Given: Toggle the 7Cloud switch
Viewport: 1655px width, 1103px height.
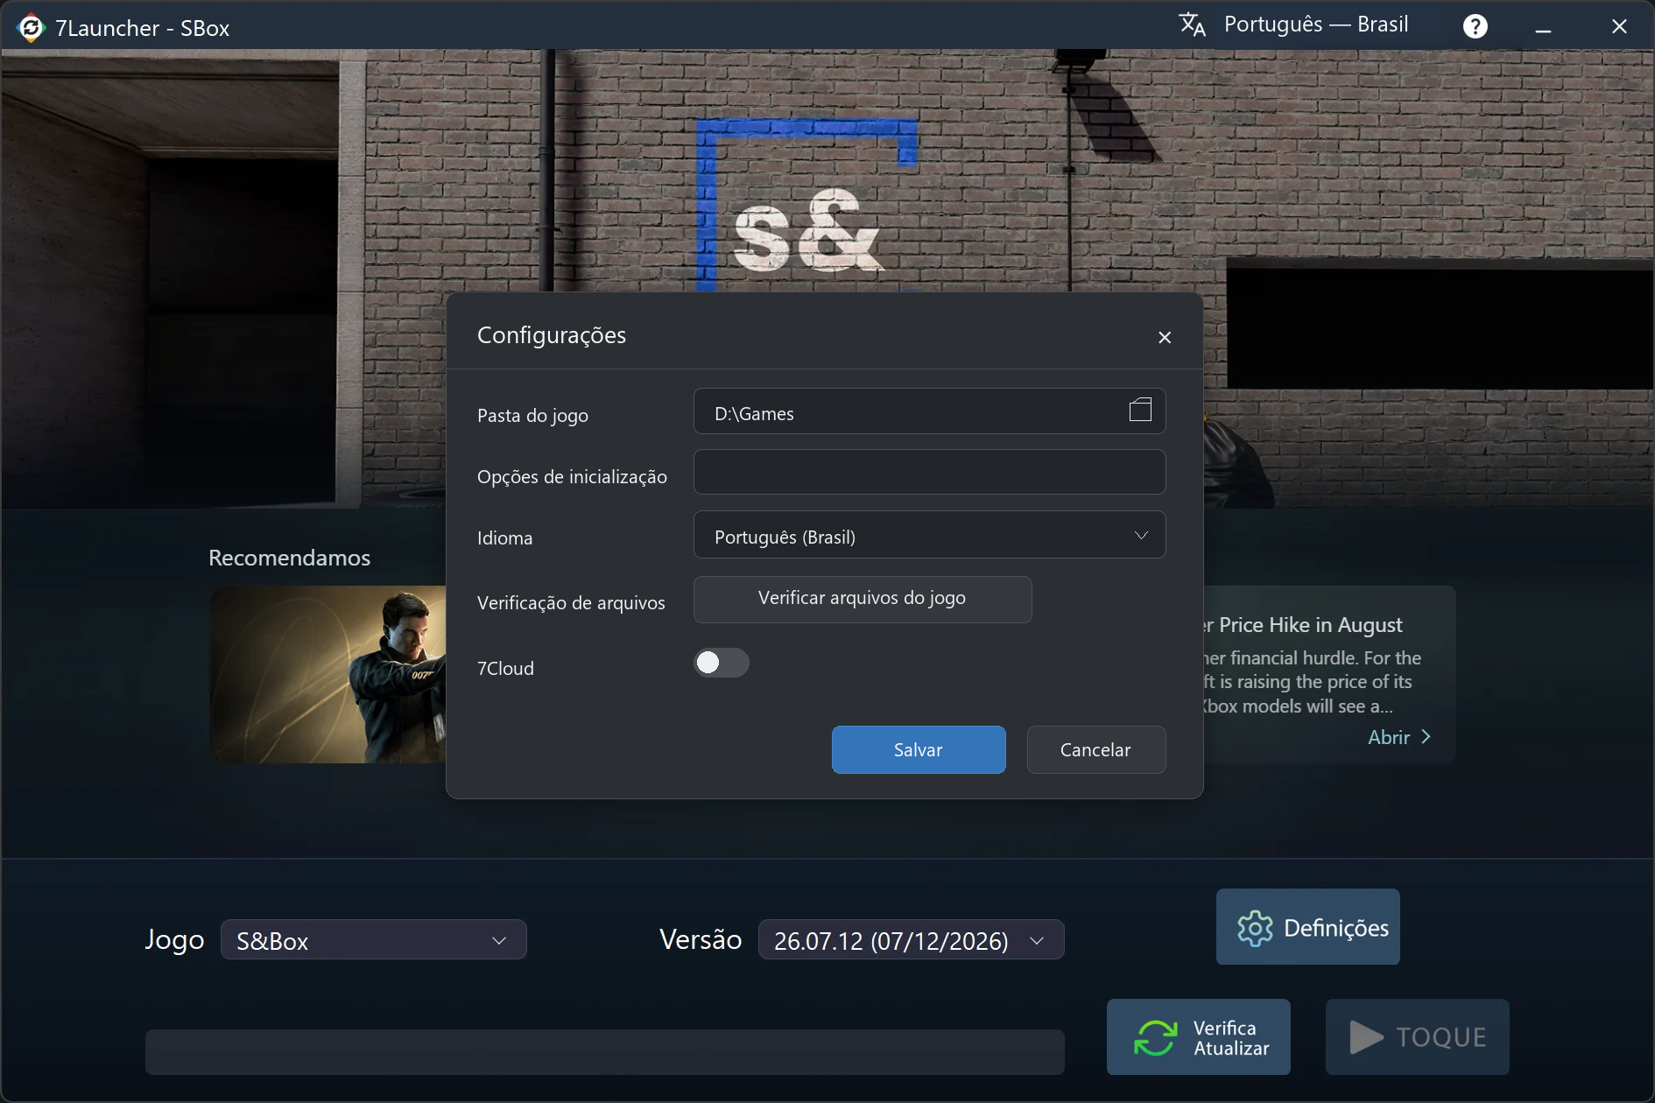Looking at the screenshot, I should coord(722,663).
